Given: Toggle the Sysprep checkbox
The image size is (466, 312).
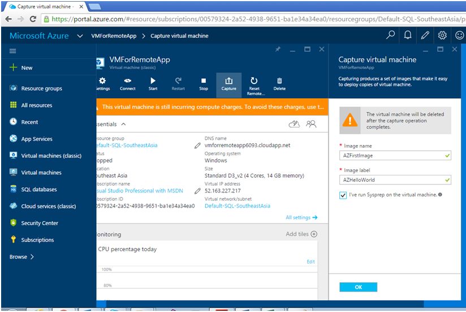Looking at the screenshot, I should 343,195.
